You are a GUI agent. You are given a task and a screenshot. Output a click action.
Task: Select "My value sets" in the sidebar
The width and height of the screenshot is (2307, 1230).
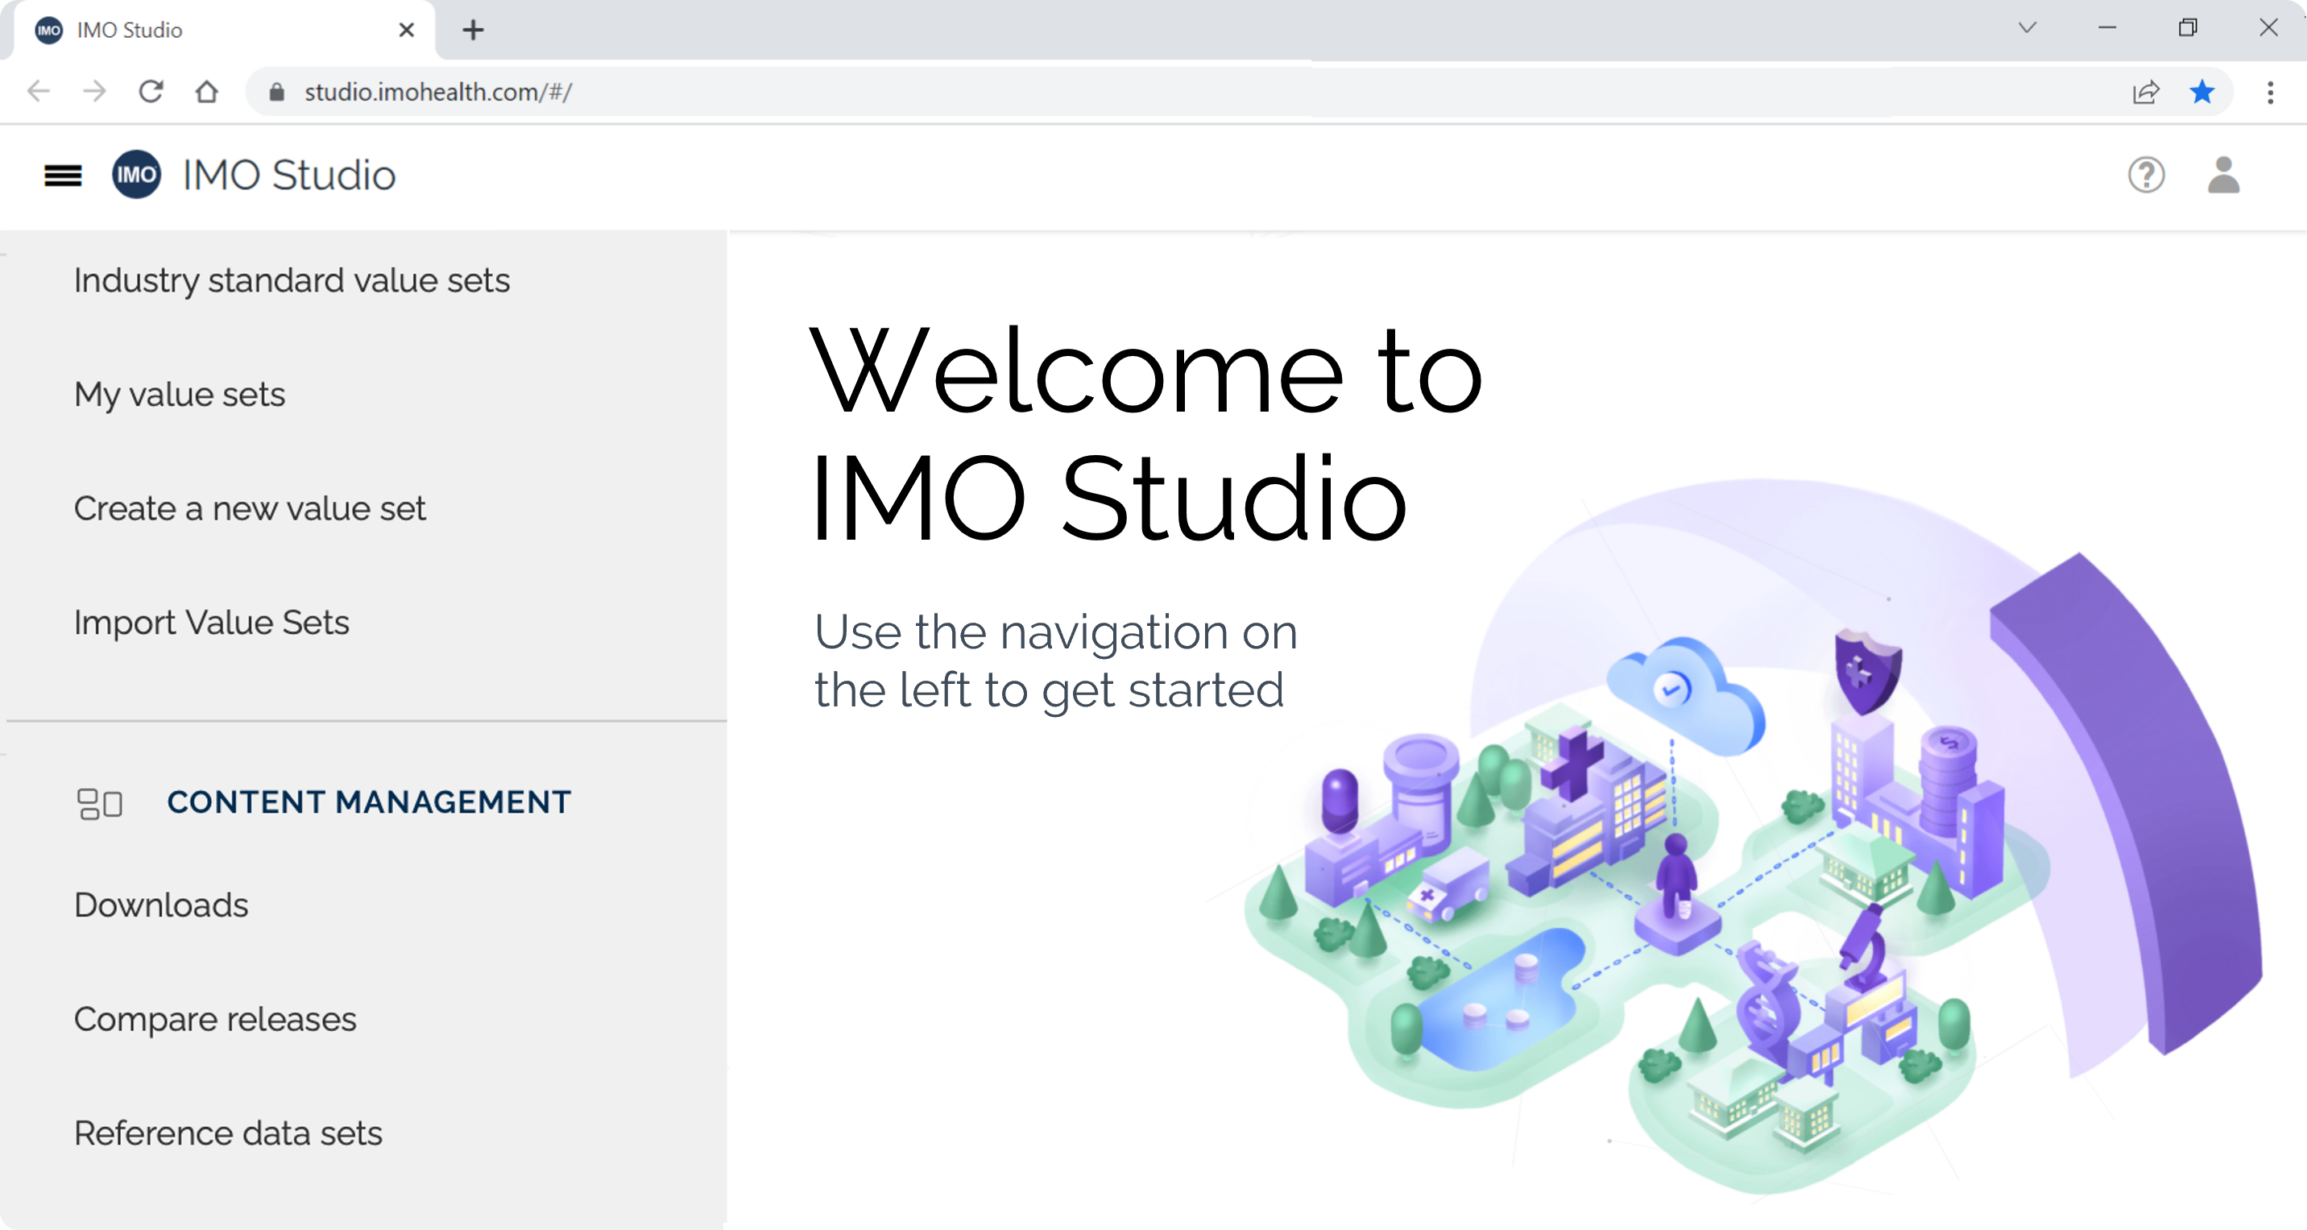tap(179, 393)
